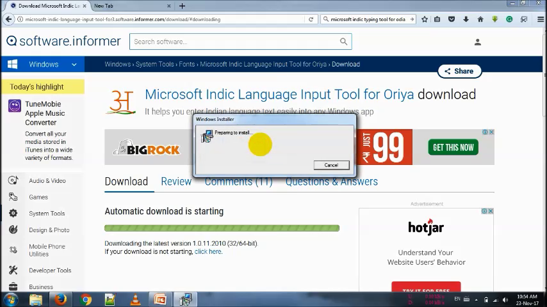Bookmark this page with the star icon

pos(425,20)
